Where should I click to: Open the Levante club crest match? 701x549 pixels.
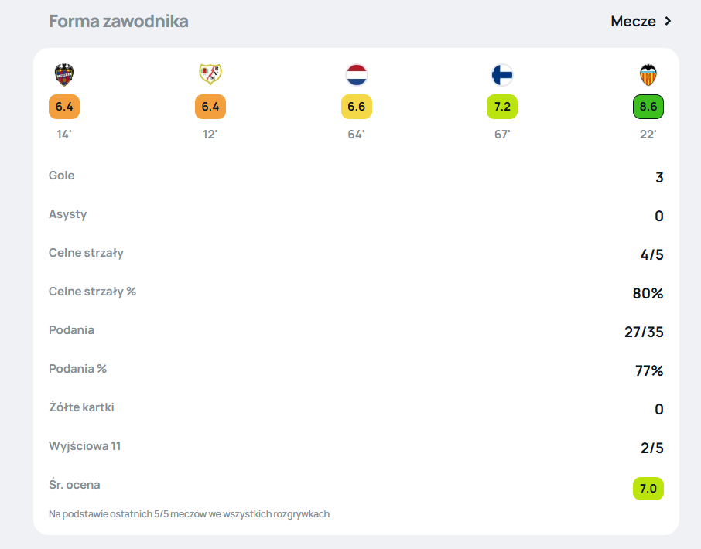point(64,74)
